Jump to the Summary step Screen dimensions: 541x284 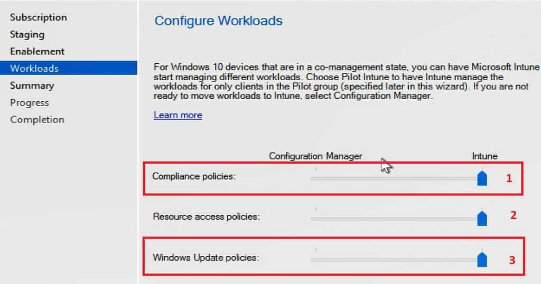coord(32,85)
